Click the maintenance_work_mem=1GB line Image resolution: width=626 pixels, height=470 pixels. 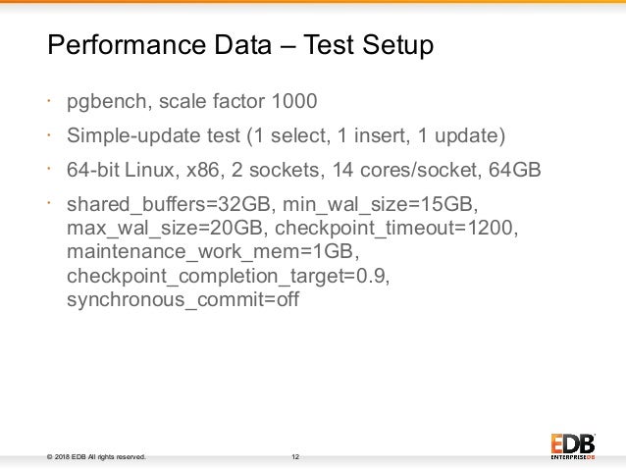pyautogui.click(x=213, y=252)
